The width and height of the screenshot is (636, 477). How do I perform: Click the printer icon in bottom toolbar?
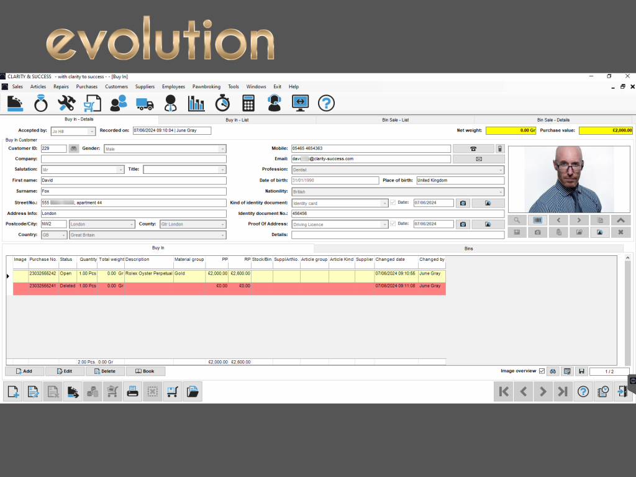pos(133,392)
